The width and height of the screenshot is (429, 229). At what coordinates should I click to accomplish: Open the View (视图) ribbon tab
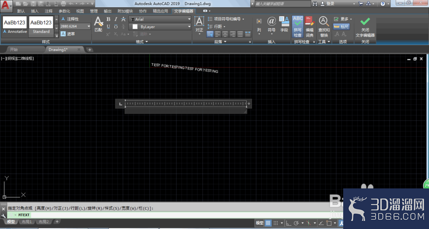pyautogui.click(x=80, y=11)
